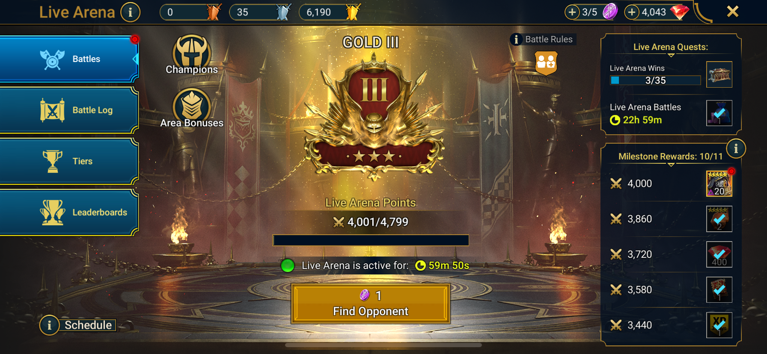Screen dimensions: 767x354
Task: Click the Live Arena Points progress bar
Action: click(371, 240)
